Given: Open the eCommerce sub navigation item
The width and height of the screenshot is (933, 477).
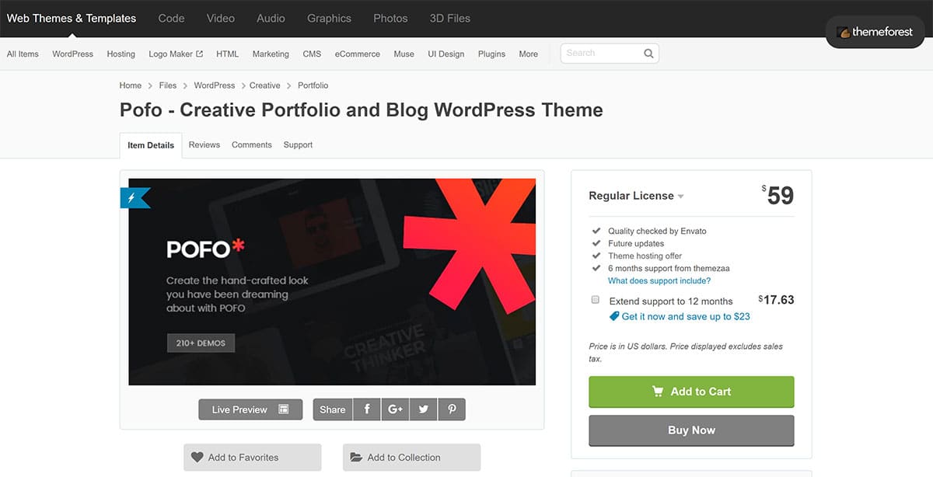Looking at the screenshot, I should (x=358, y=54).
